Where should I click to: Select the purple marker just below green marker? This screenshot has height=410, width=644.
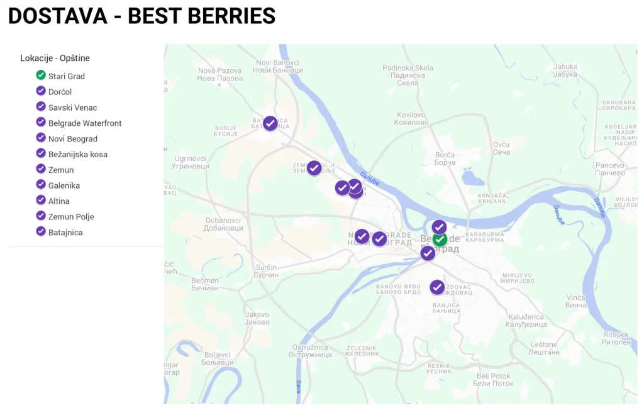pos(428,253)
